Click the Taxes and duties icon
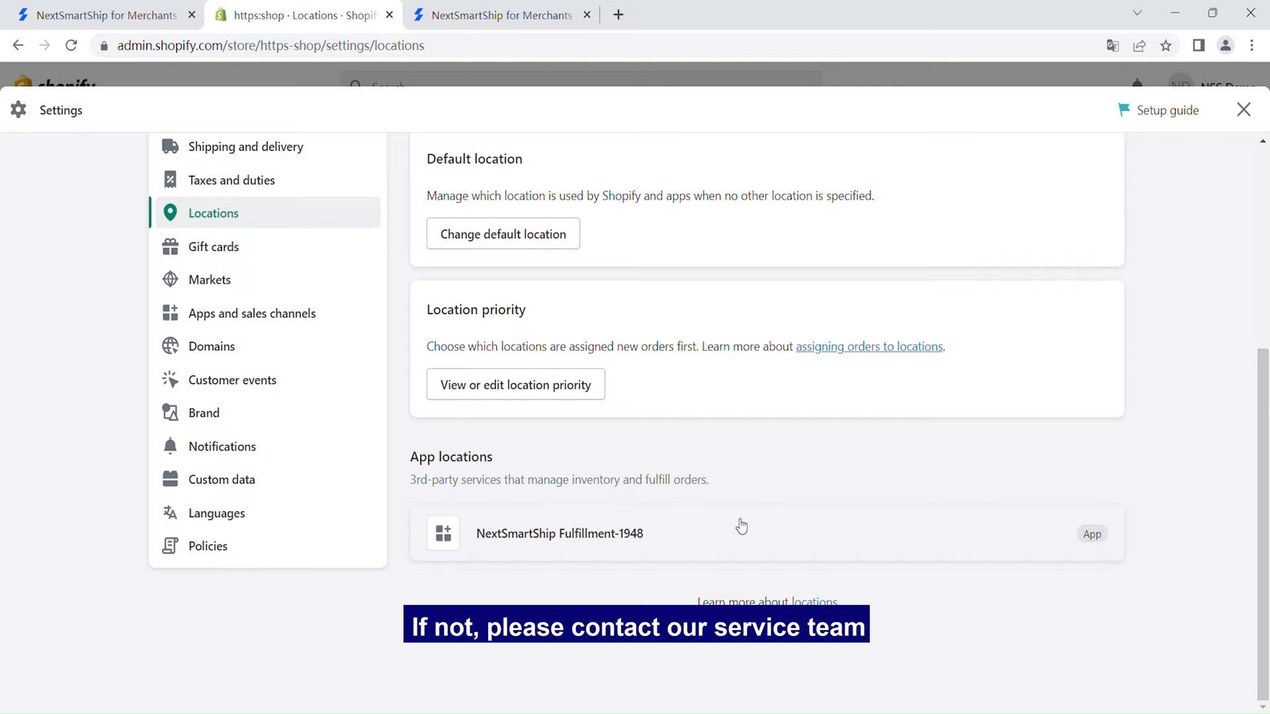The height and width of the screenshot is (714, 1270). pyautogui.click(x=170, y=180)
